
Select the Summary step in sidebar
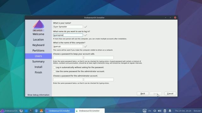(39, 62)
